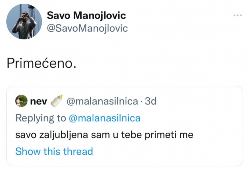Click the nev display name in quoted tweet
The image size is (250, 170).
[38, 102]
